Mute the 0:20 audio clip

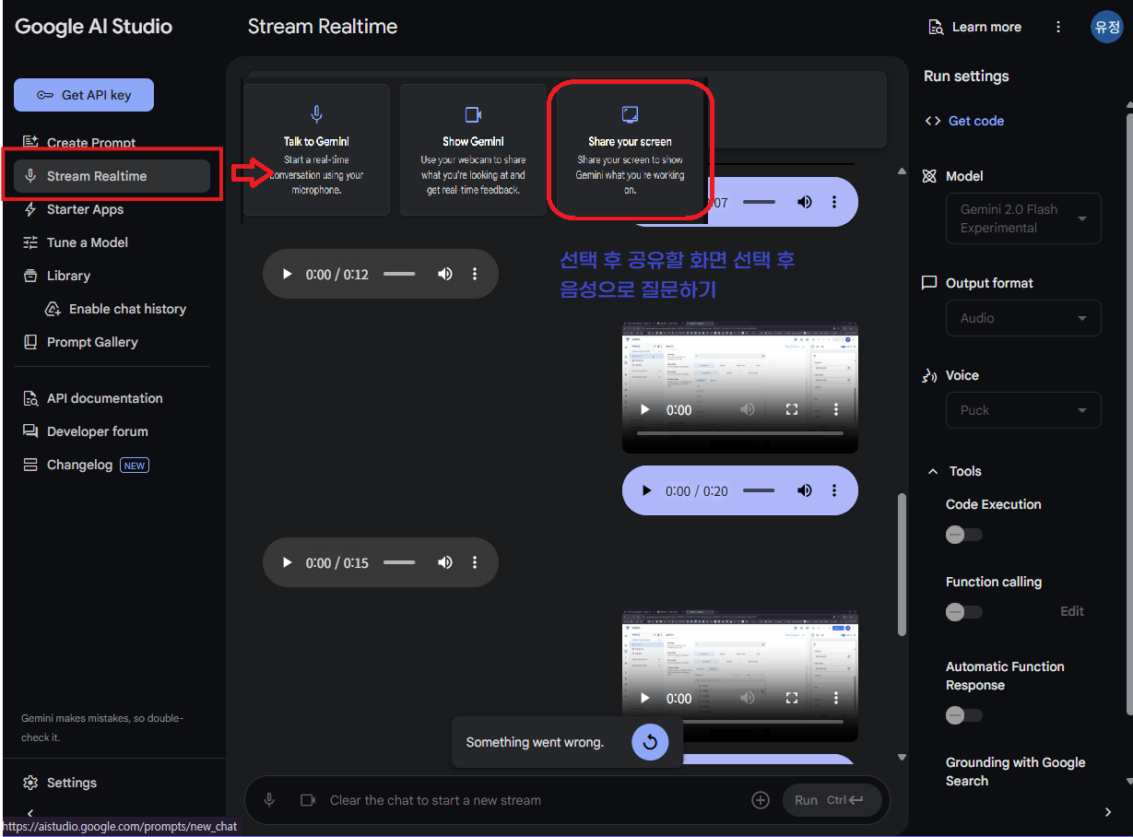805,490
